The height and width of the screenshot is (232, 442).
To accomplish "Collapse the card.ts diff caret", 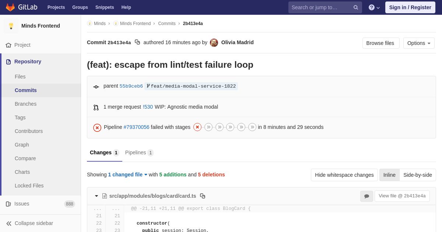I will (97, 196).
